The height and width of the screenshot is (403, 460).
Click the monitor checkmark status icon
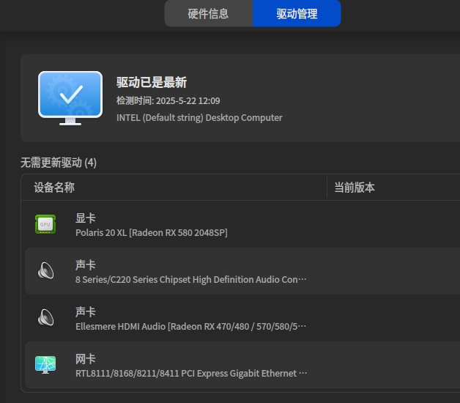pyautogui.click(x=70, y=98)
